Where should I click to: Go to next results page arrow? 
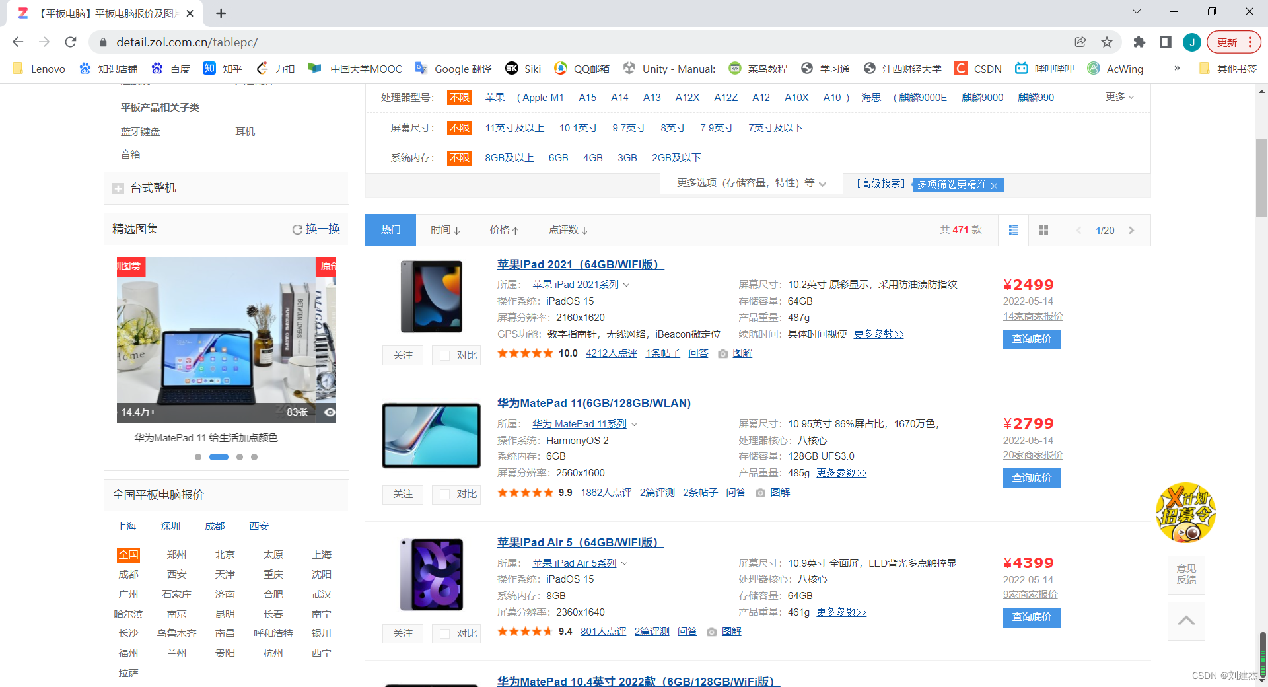coord(1131,230)
